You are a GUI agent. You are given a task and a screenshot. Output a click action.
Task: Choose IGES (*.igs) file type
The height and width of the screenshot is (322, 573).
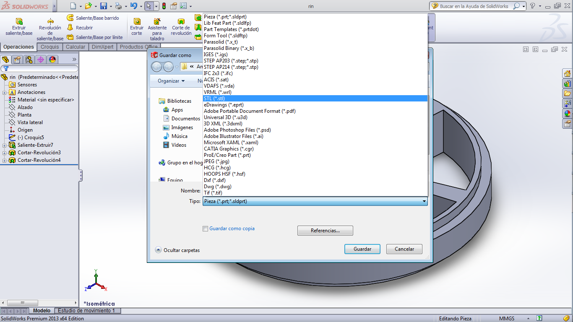pos(315,55)
